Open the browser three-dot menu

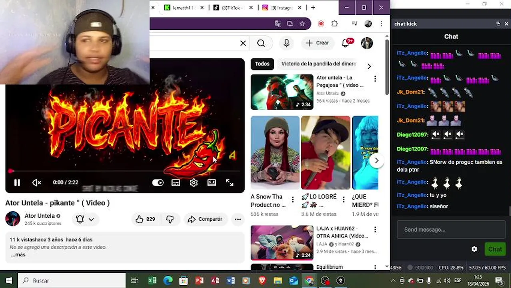(x=382, y=24)
